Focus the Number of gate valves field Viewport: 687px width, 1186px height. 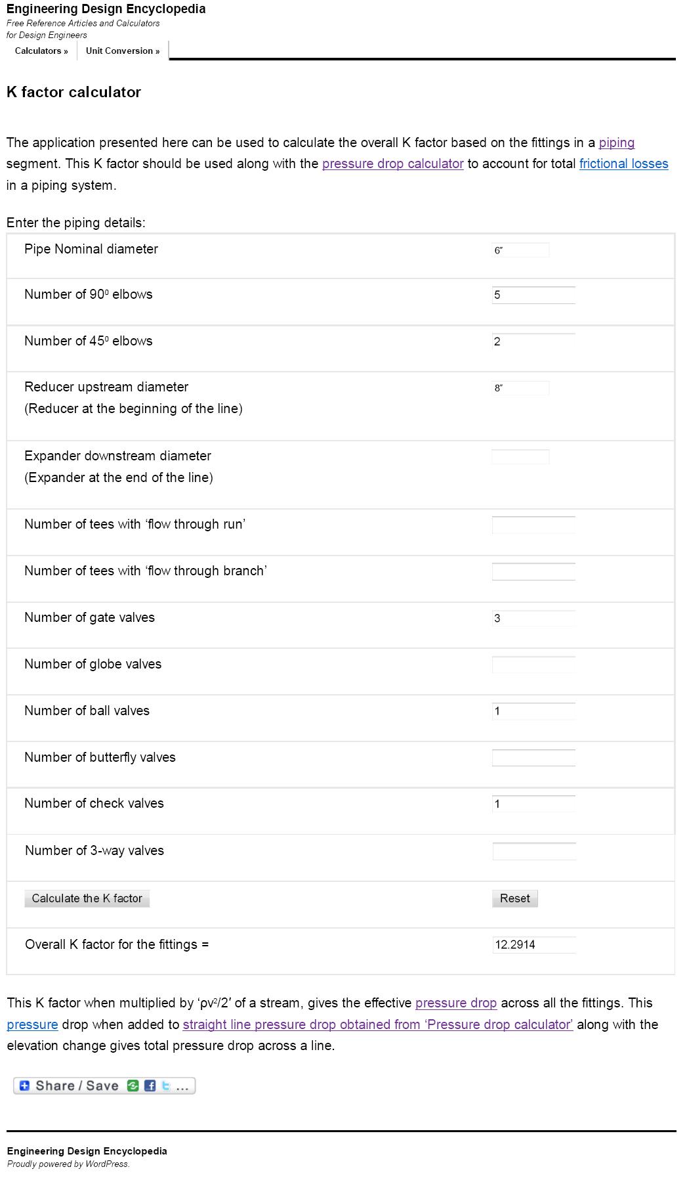(x=533, y=618)
